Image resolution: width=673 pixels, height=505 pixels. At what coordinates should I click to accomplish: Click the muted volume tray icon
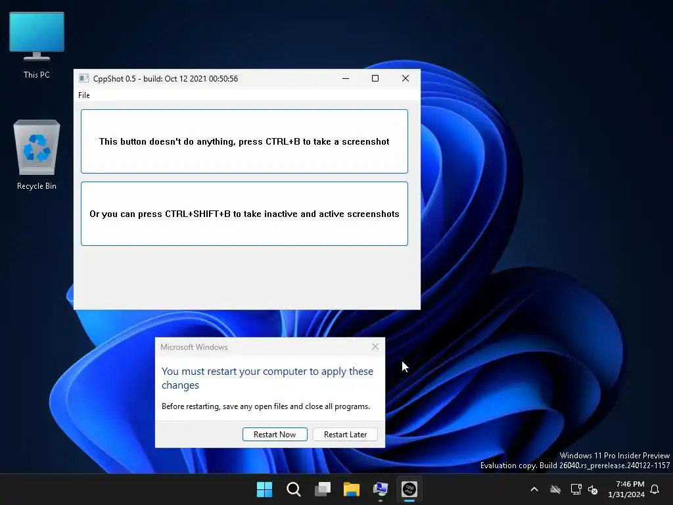(x=593, y=489)
